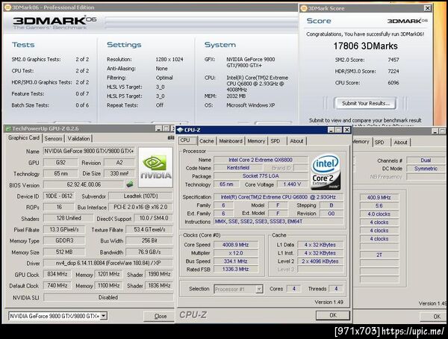Click the Memory Type field GDDR3
The height and width of the screenshot is (339, 448).
pos(64,240)
